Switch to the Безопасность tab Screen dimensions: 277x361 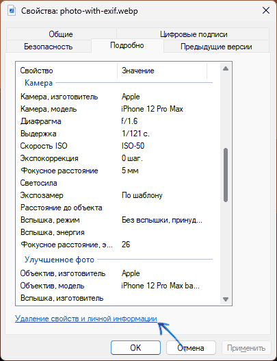click(x=49, y=47)
